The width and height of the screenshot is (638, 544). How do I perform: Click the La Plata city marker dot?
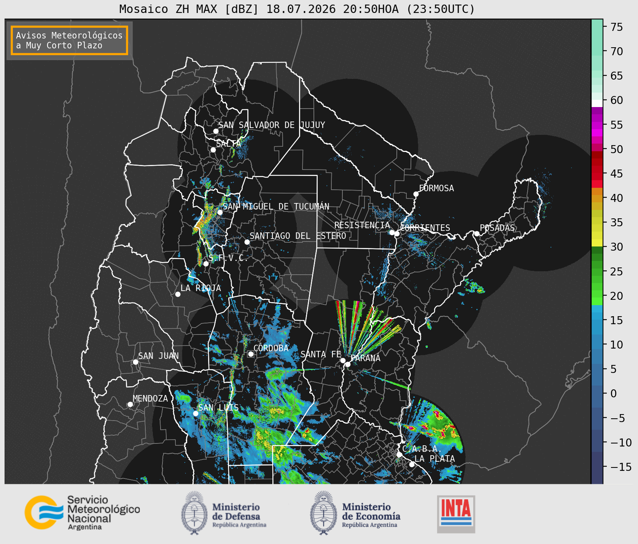click(x=412, y=464)
